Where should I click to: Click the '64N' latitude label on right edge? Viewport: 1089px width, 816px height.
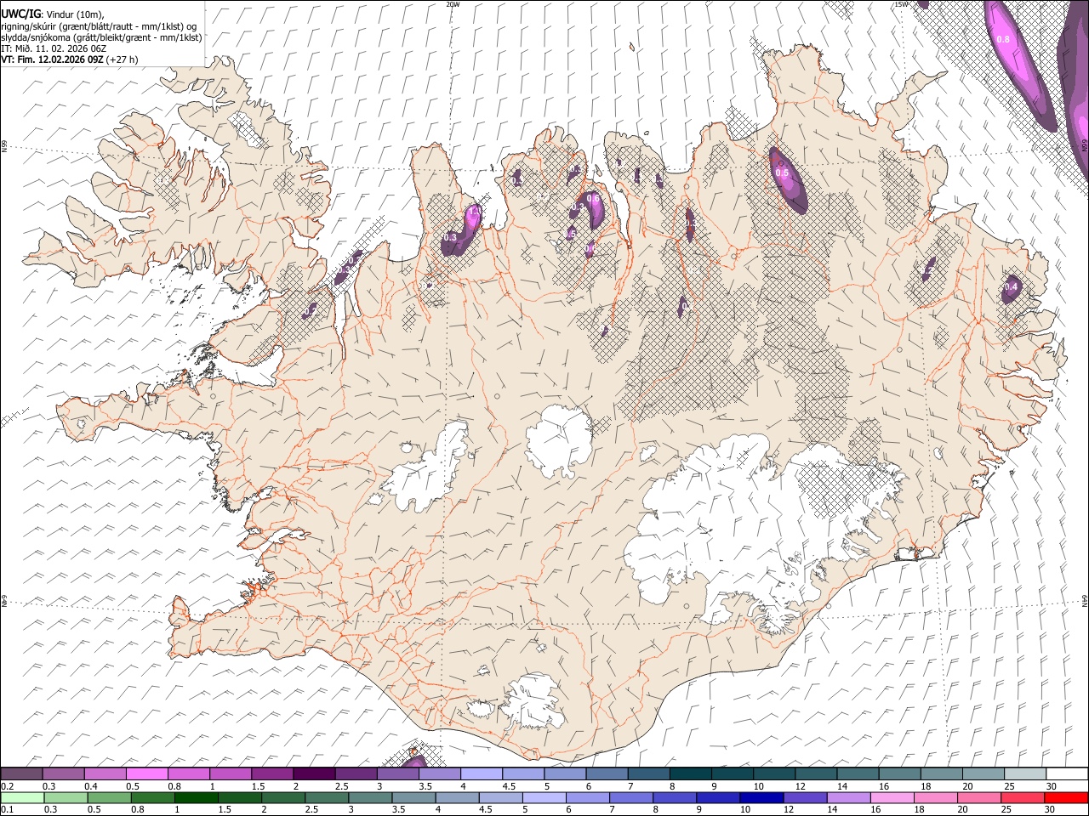[x=1085, y=599]
